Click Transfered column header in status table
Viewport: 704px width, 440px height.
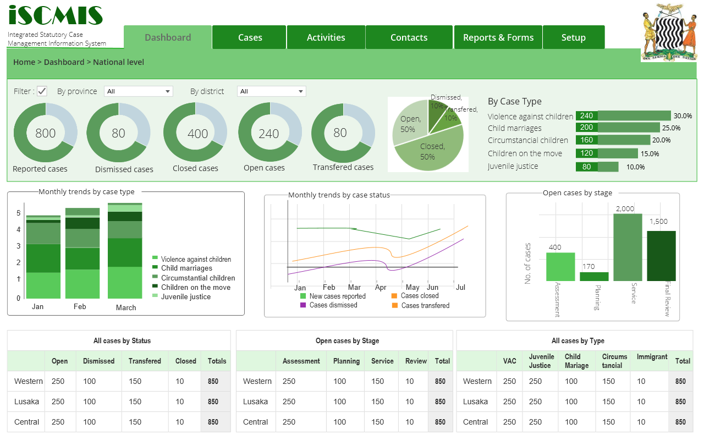pyautogui.click(x=145, y=361)
